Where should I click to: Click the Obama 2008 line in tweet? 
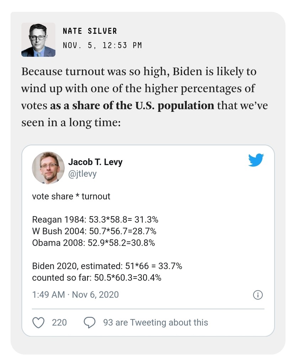pos(94,243)
